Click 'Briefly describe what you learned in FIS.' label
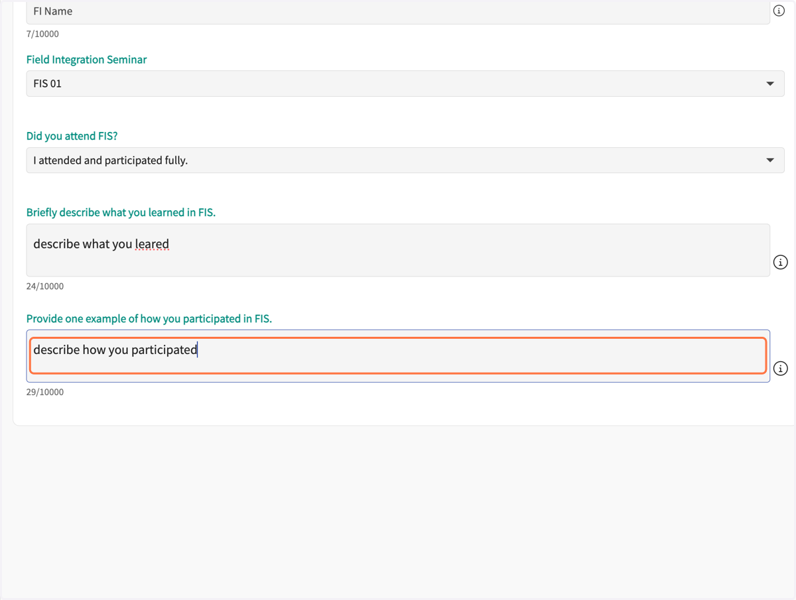 (x=121, y=213)
